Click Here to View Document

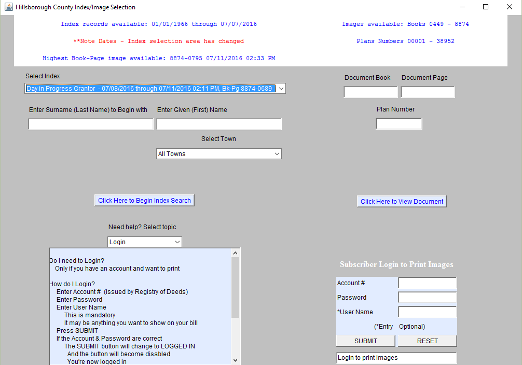[401, 201]
